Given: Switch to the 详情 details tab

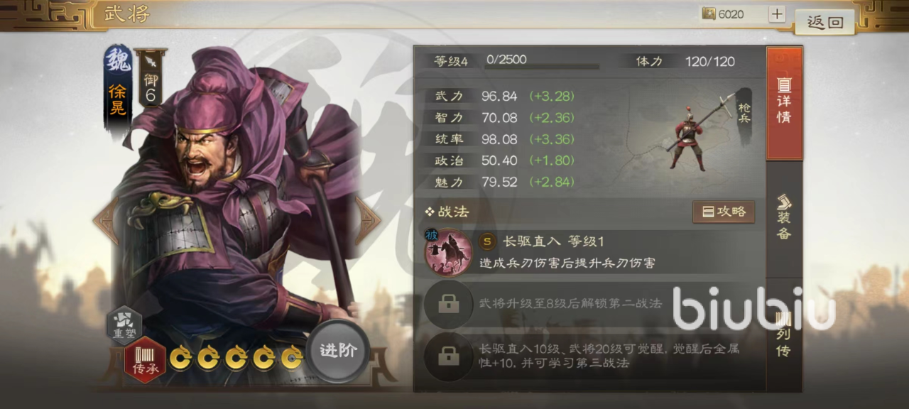Looking at the screenshot, I should click(784, 104).
